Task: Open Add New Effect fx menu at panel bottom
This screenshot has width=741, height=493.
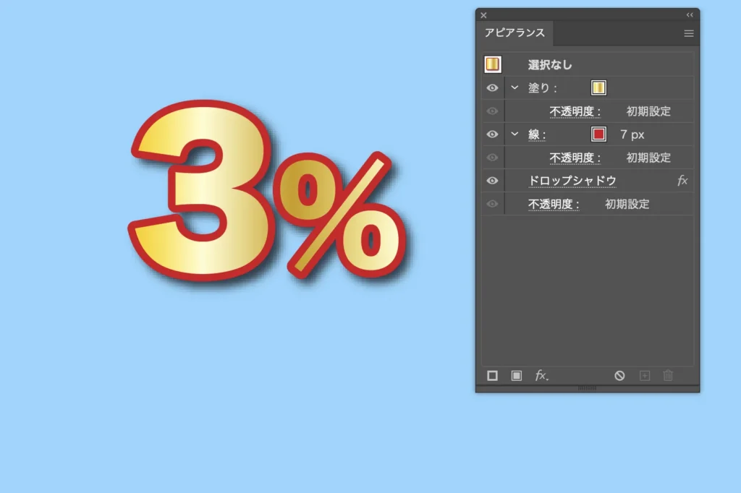Action: point(541,376)
